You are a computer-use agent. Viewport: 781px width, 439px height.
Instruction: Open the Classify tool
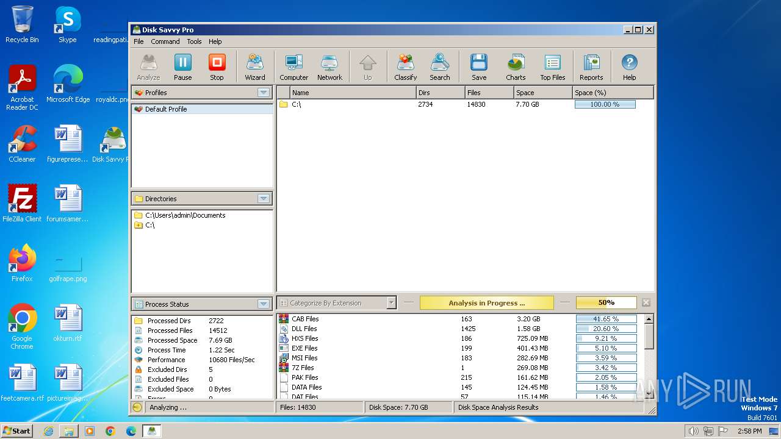pos(406,67)
